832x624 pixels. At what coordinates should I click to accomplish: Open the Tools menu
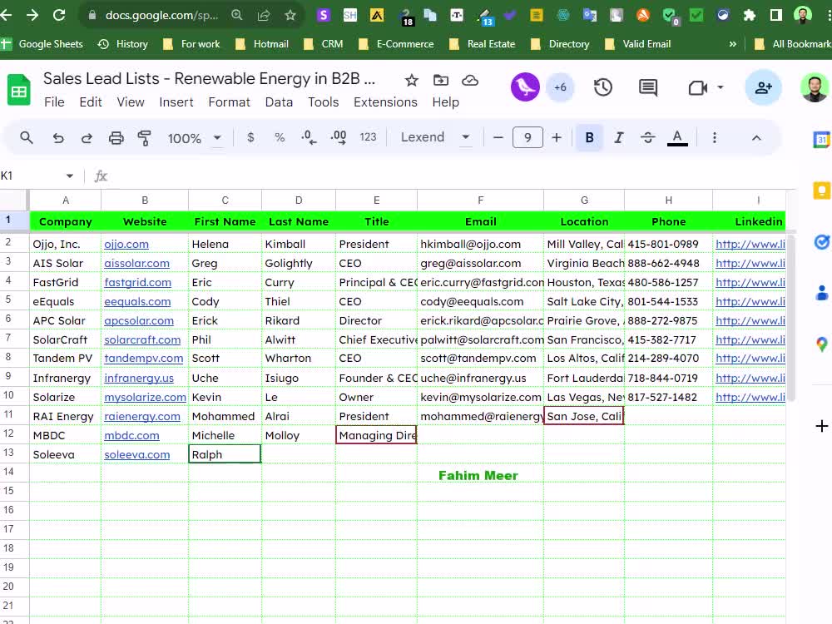(x=323, y=102)
